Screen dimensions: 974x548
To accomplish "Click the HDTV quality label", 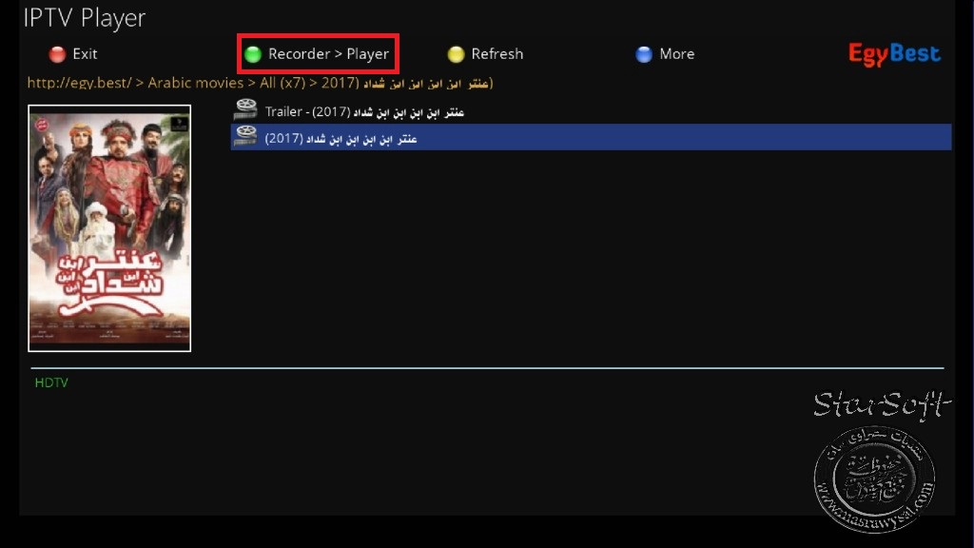I will click(x=51, y=382).
